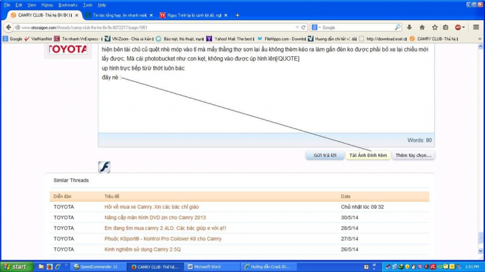
Task: Close the Ngọc Trinh tab
Action: click(226, 15)
